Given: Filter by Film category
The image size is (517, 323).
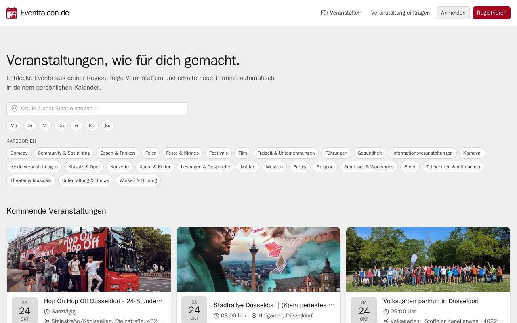Looking at the screenshot, I should point(243,153).
